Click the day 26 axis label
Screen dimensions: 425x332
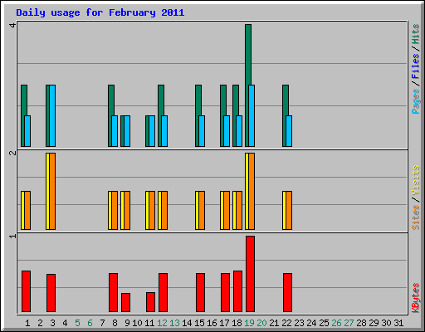point(336,323)
